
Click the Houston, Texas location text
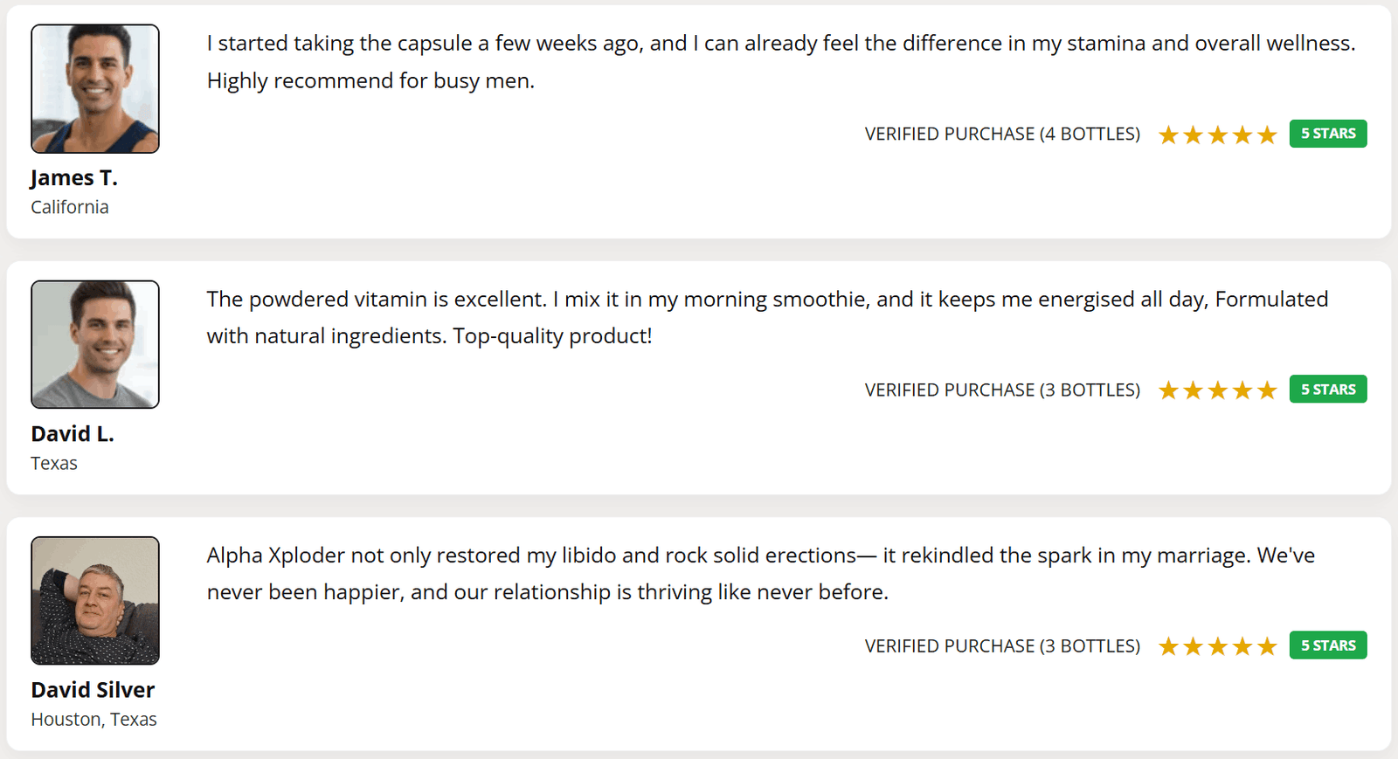[93, 720]
